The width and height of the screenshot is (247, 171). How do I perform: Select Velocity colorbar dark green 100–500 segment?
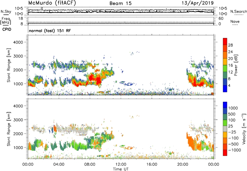pos(225,117)
